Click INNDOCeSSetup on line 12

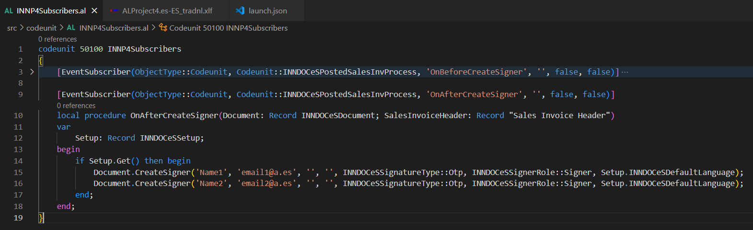[x=170, y=138]
